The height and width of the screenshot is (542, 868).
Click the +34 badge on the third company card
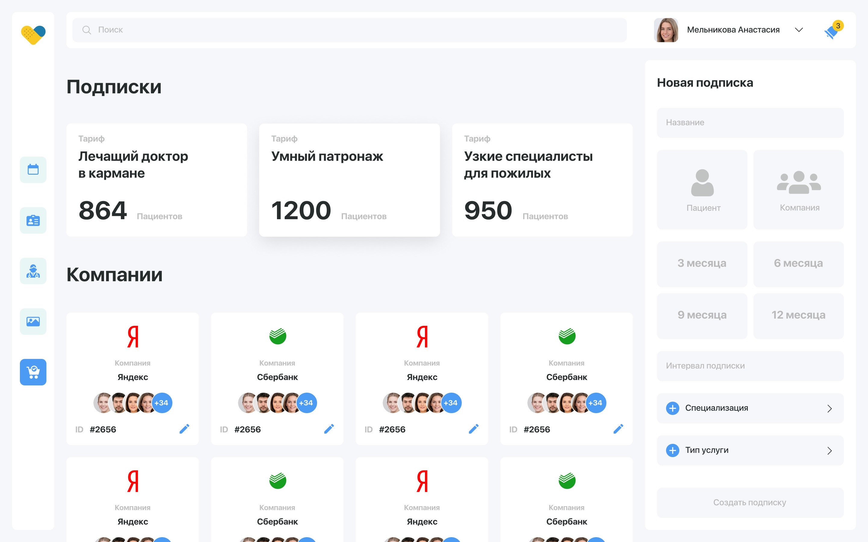coord(451,403)
